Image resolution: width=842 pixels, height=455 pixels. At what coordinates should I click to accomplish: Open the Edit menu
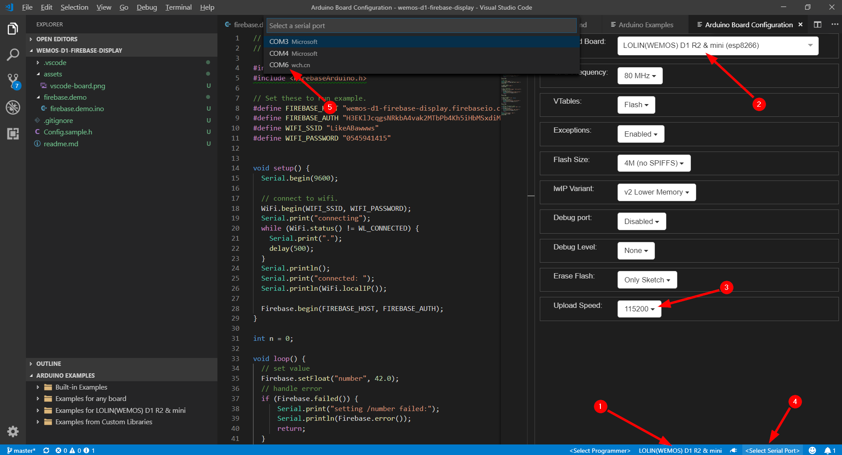[x=47, y=7]
